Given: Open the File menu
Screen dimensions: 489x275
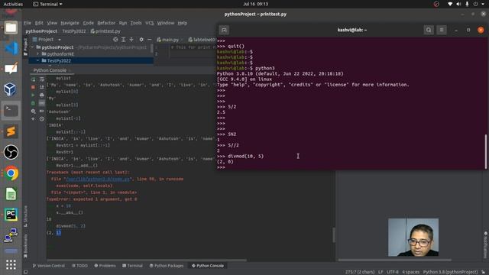Looking at the screenshot, I should (28, 23).
